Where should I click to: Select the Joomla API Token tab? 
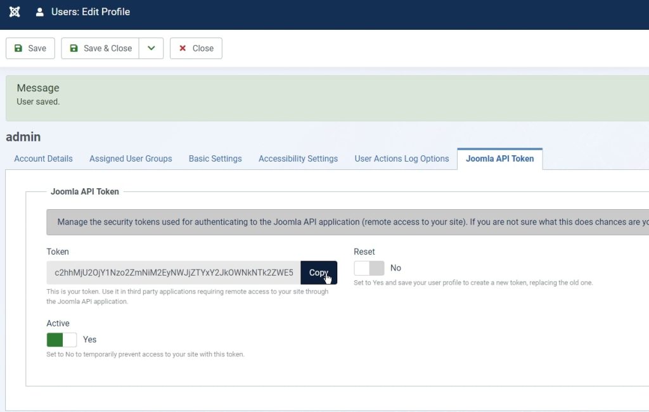(x=499, y=158)
